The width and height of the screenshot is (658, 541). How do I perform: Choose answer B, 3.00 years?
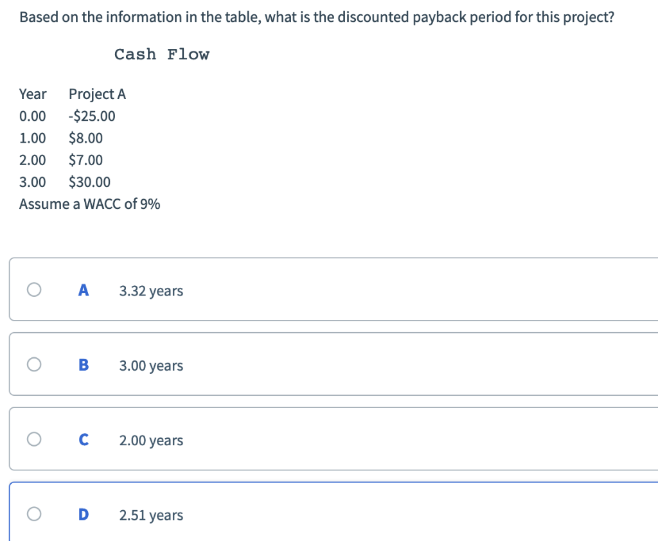click(x=151, y=365)
